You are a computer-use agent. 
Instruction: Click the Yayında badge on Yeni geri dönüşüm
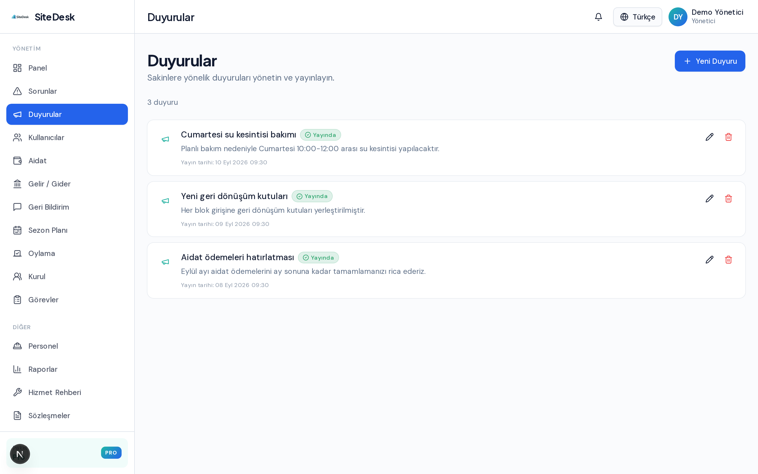point(312,196)
